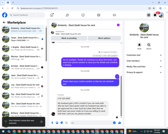Open the Friends icon in top bar
This screenshot has width=168, height=134.
(67, 15)
